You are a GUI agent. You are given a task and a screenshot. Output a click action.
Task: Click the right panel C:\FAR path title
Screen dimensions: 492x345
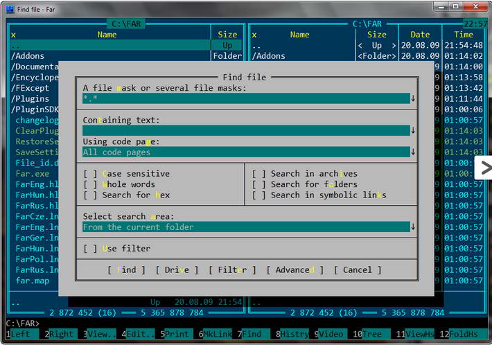click(367, 24)
